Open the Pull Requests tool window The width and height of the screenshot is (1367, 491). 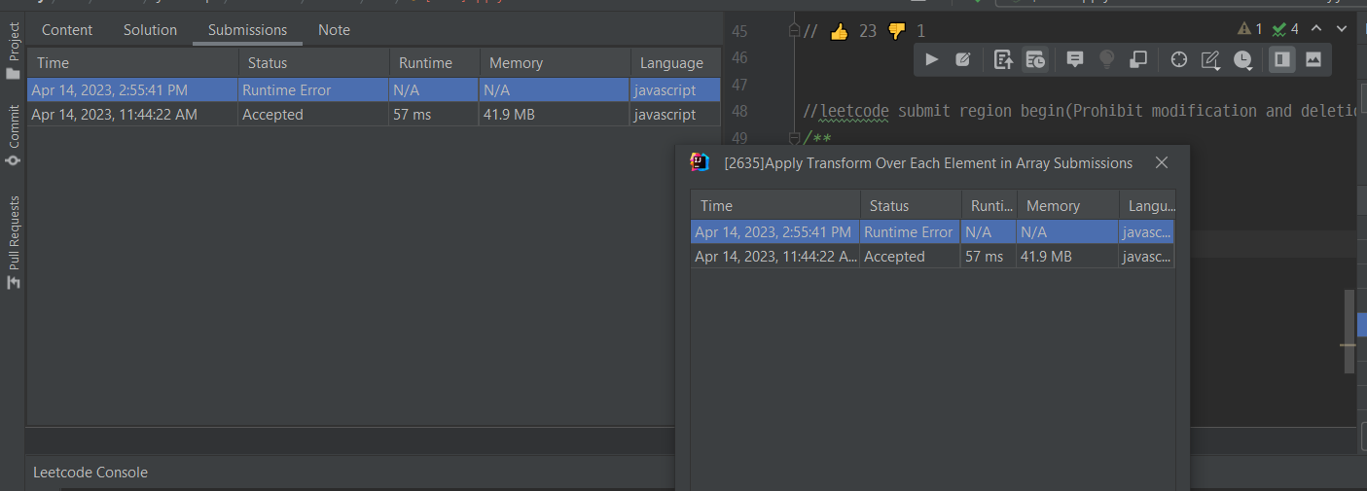point(14,243)
